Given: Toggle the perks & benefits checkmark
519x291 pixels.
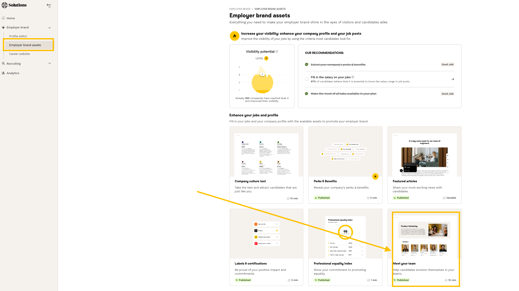Looking at the screenshot, I should 306,64.
